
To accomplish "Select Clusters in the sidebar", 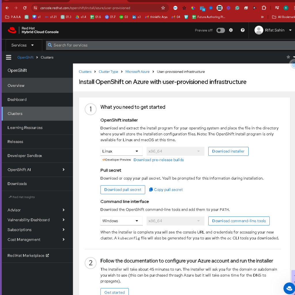I will [x=37, y=114].
